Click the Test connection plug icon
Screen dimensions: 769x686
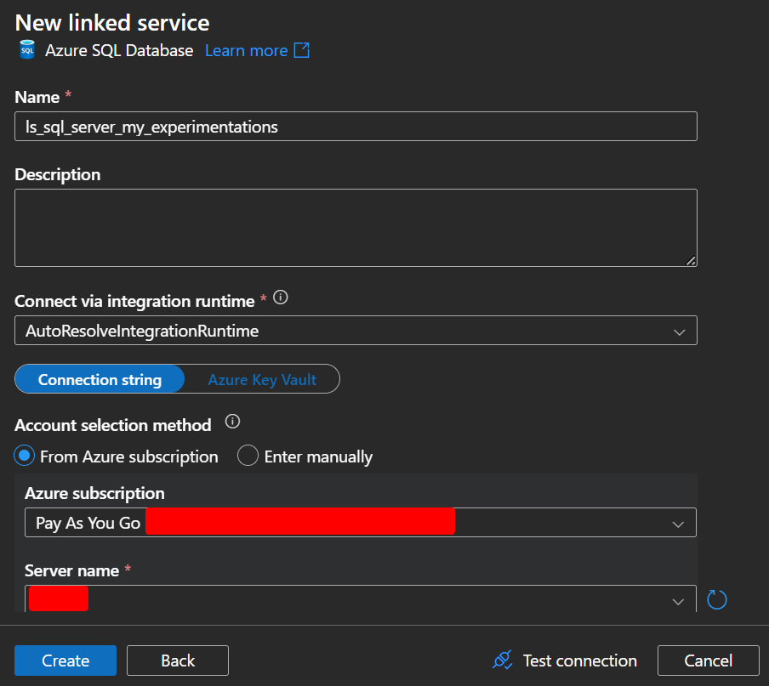pyautogui.click(x=503, y=660)
